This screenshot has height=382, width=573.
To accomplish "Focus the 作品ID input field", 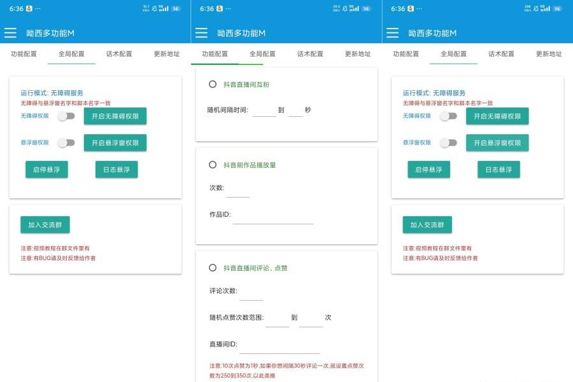I will point(272,217).
